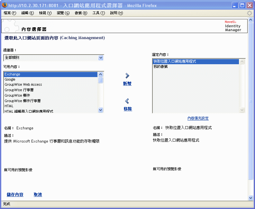Click the Firefox throbber activity icon
Screen dimensions: 255x209
point(249,13)
